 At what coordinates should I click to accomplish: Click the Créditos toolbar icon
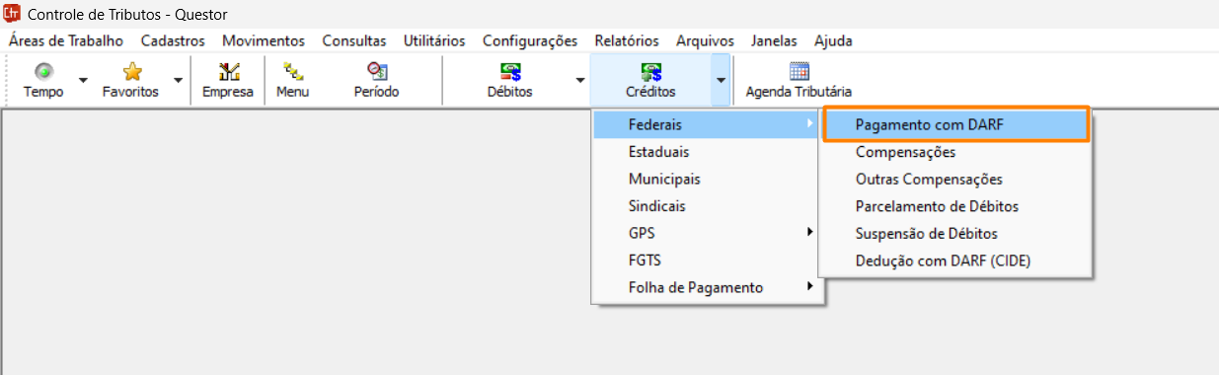pos(650,71)
